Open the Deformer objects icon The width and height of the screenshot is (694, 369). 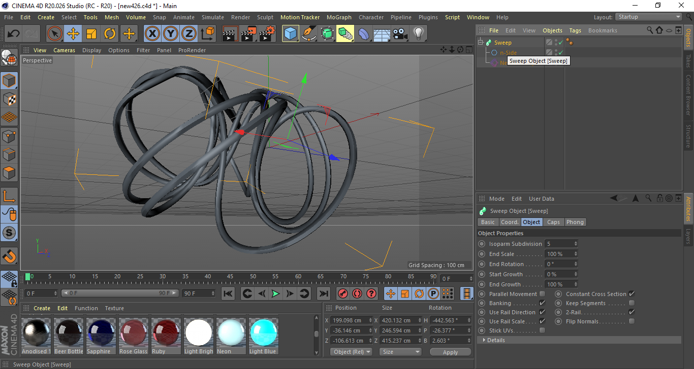coord(364,34)
